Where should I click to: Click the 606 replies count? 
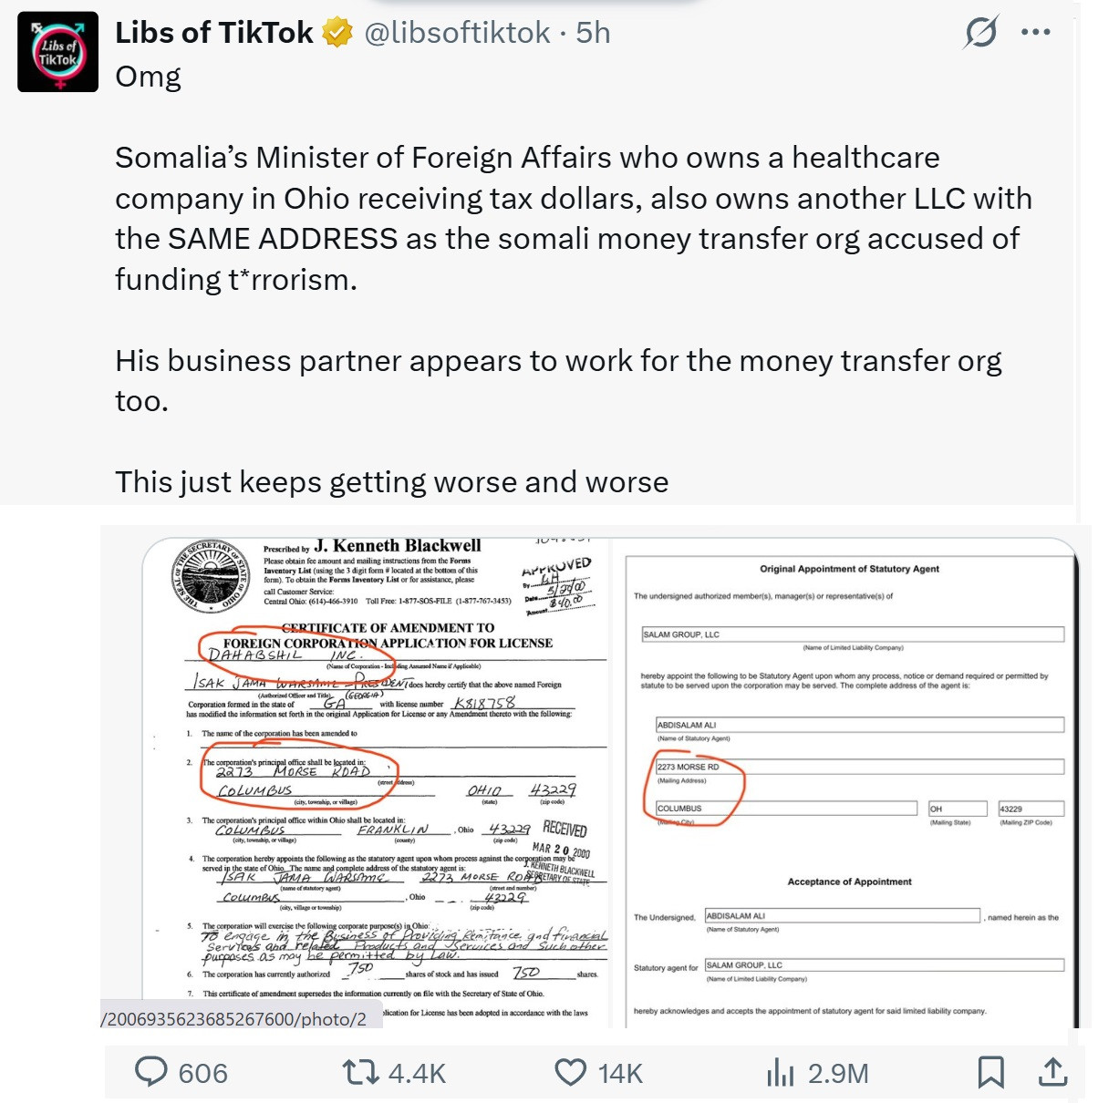[x=202, y=1074]
